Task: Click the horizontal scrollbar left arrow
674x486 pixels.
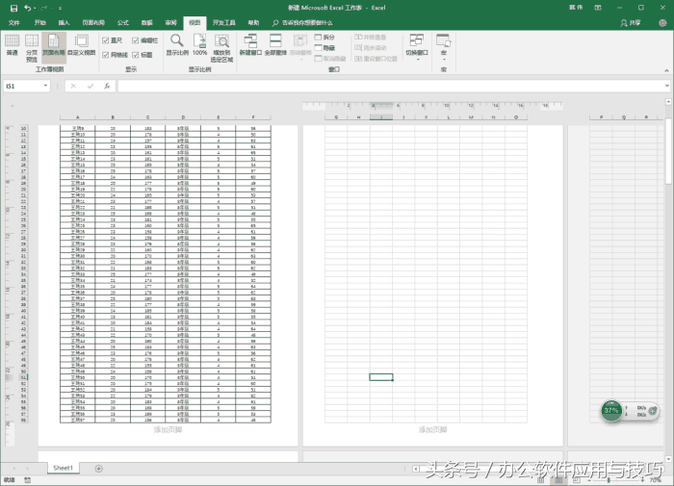Action: (x=416, y=469)
